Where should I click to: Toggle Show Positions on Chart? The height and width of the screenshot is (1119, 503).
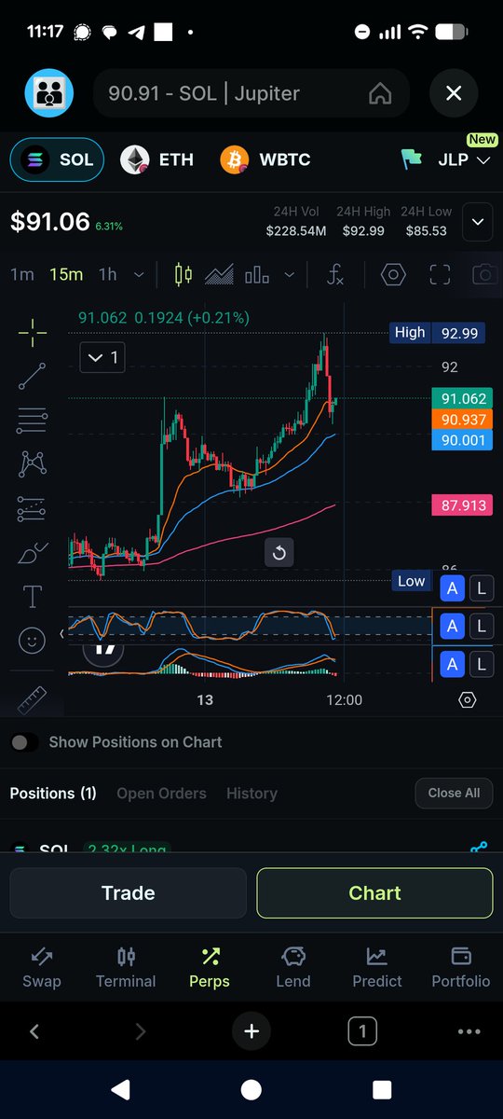(x=24, y=742)
